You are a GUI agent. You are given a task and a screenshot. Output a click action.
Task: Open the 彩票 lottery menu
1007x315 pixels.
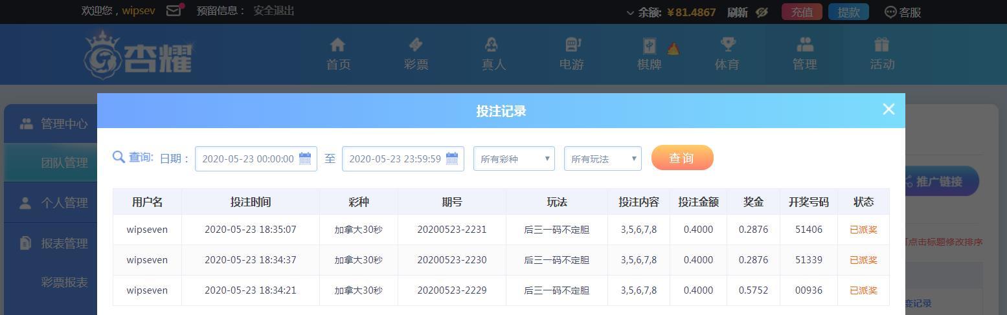416,54
